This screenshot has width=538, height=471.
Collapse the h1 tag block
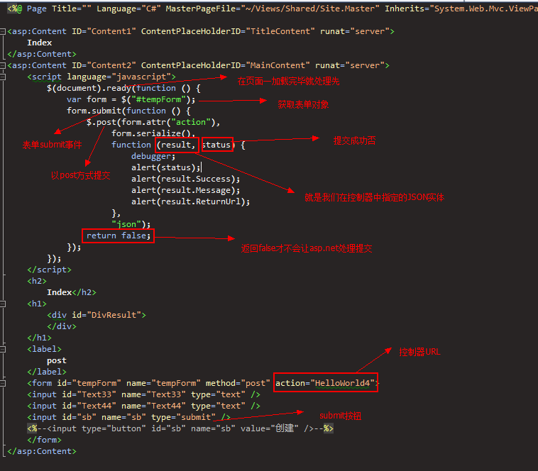tap(4, 304)
